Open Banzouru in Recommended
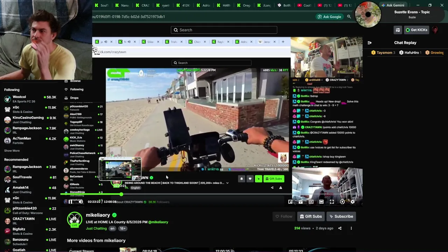The height and width of the screenshot is (252, 448). click(x=30, y=241)
